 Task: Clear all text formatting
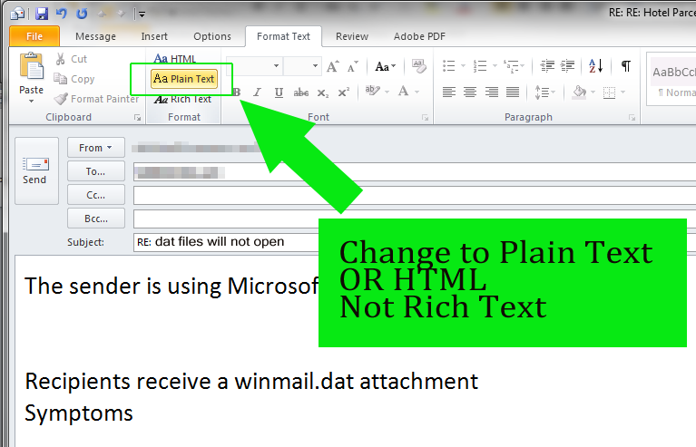click(418, 66)
